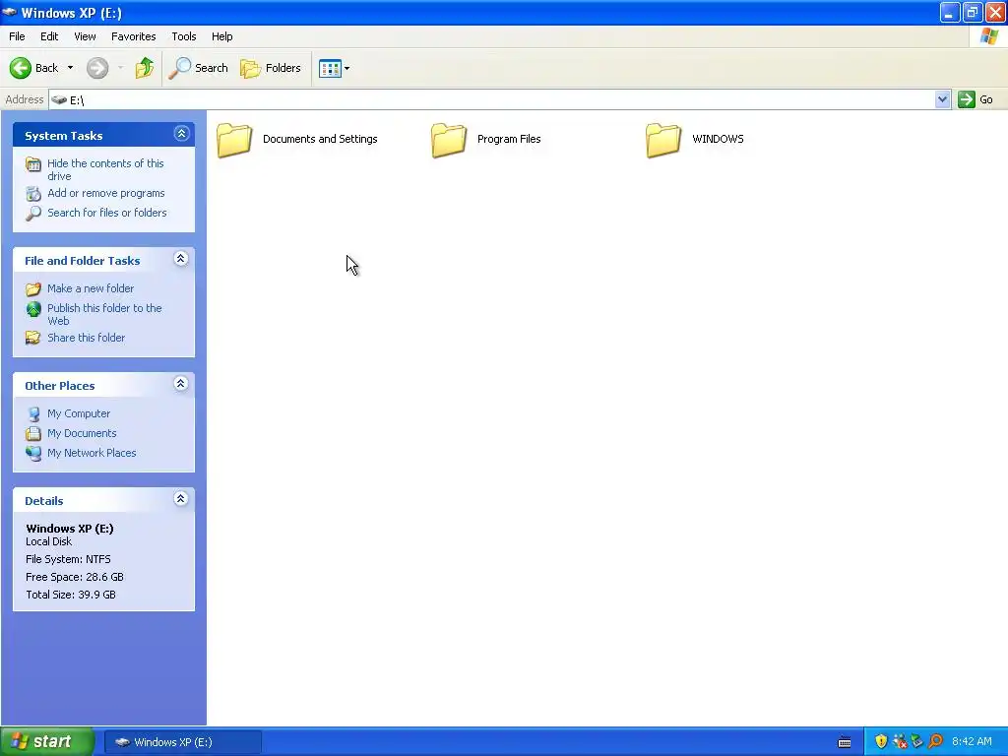The height and width of the screenshot is (756, 1008).
Task: Open the Tools menu
Action: (183, 36)
